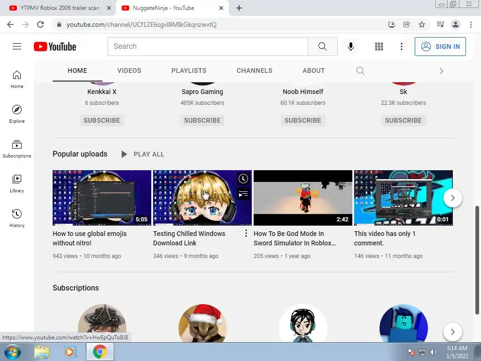The width and height of the screenshot is (481, 361).
Task: Click the page vertical scrollbar
Action: (477, 260)
